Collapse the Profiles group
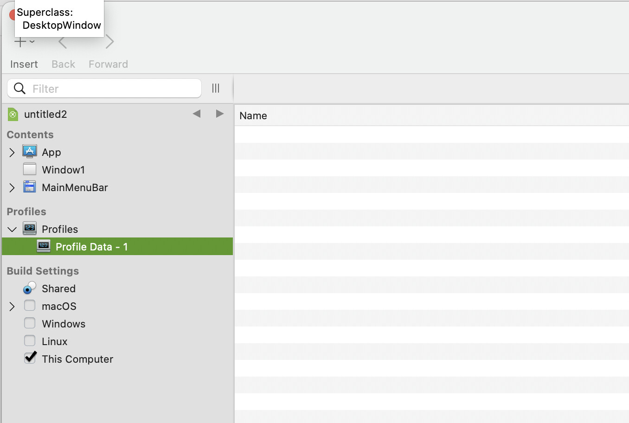 12,229
